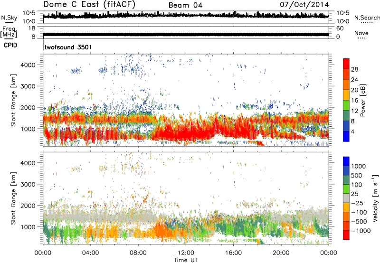
Task: Click the date '07/Oct/2014'
Action: tap(304, 5)
